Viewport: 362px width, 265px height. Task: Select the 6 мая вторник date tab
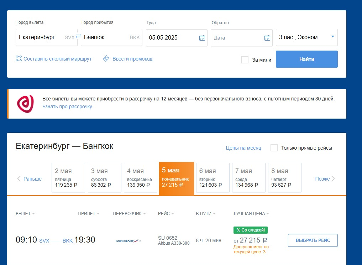tap(213, 177)
